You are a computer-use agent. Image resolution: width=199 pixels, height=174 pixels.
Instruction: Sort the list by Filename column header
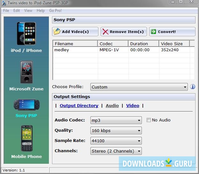tap(75, 44)
